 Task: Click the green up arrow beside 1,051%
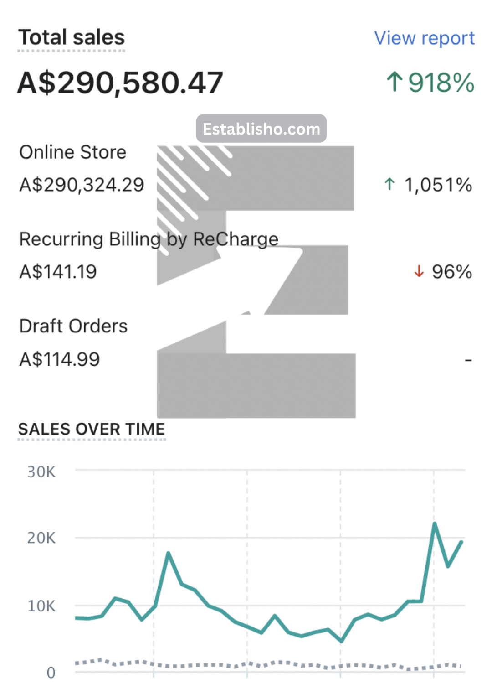(389, 184)
